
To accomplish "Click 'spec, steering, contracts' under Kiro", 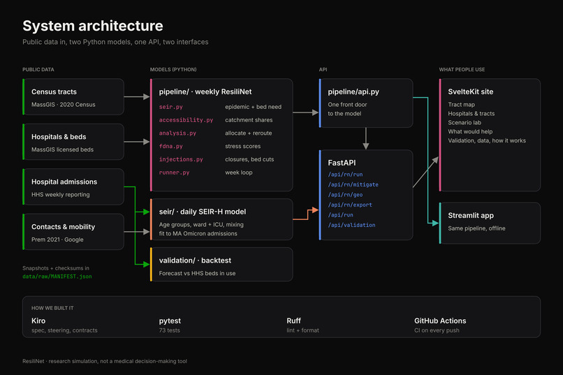I will point(64,330).
